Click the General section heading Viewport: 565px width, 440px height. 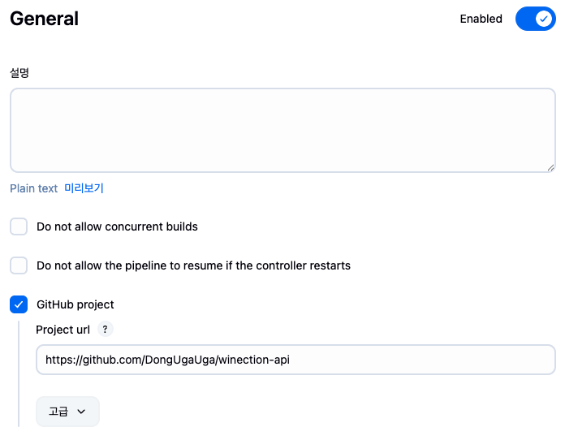(44, 19)
